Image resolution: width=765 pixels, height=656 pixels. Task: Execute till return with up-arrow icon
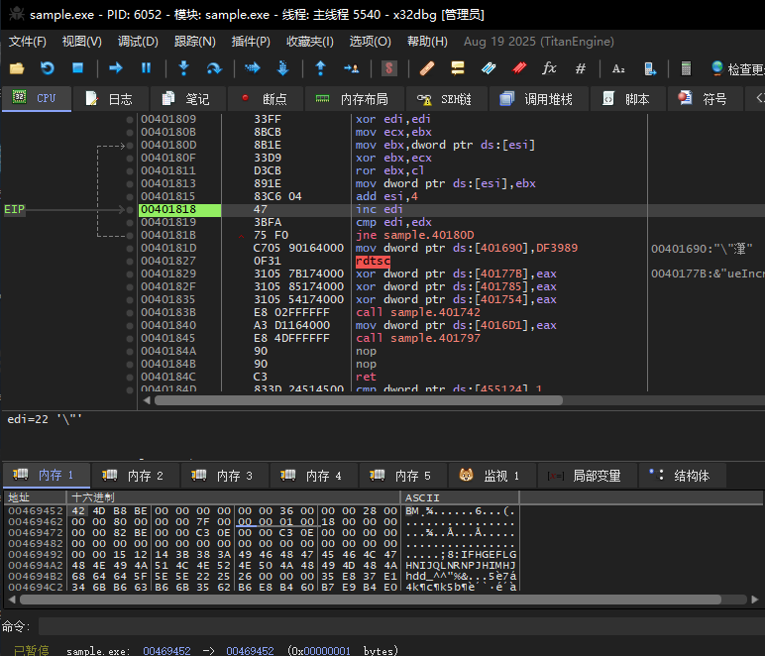click(x=320, y=68)
